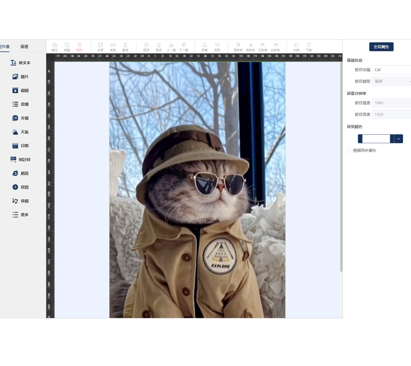The height and width of the screenshot is (366, 411).
Task: Click the 全屏 fullscreen toolbar icon
Action: click(x=101, y=47)
